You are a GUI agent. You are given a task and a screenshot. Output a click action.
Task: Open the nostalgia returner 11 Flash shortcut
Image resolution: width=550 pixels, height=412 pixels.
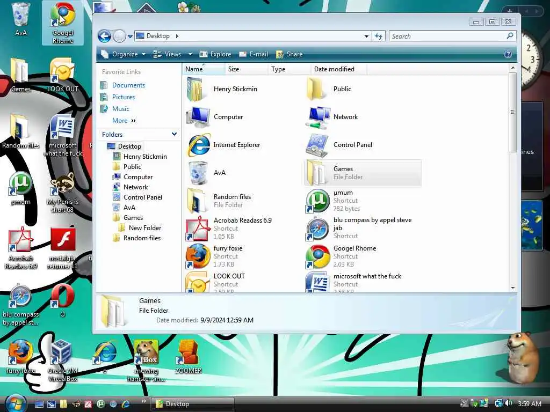click(62, 248)
